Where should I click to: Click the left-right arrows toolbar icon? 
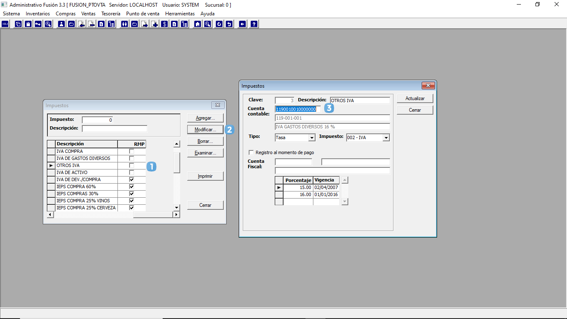38,24
